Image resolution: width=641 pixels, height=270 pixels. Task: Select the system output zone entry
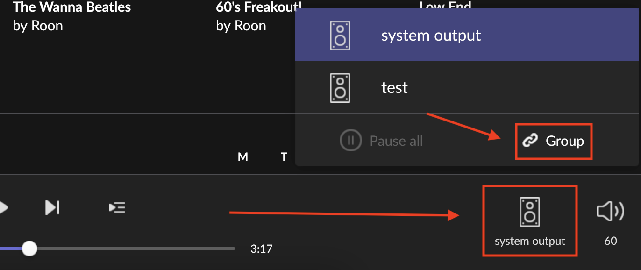coord(467,36)
